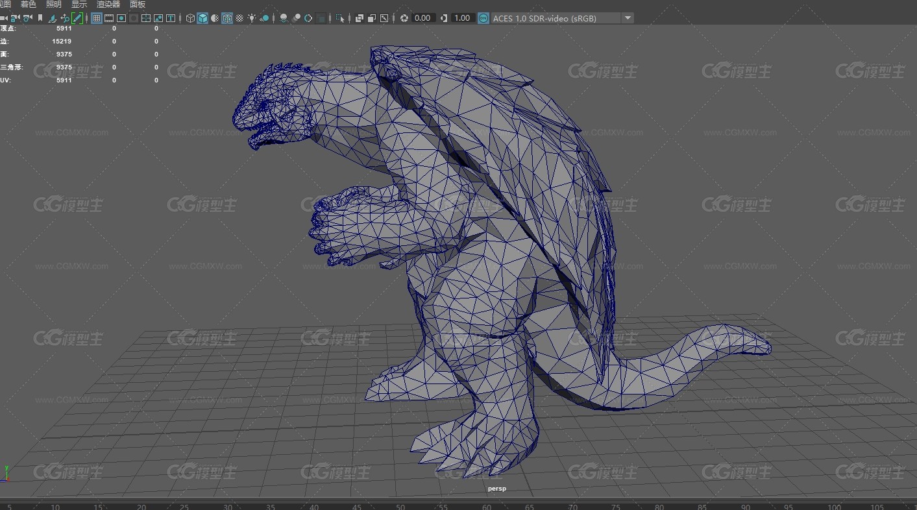The width and height of the screenshot is (917, 510).
Task: Toggle screen space ambient occlusion
Action: pyautogui.click(x=284, y=18)
